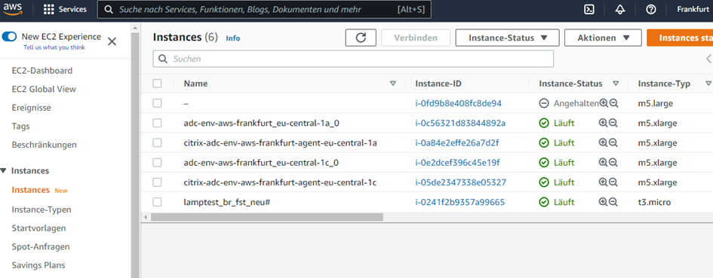The height and width of the screenshot is (278, 713).
Task: Click the refresh instances button
Action: pyautogui.click(x=361, y=38)
